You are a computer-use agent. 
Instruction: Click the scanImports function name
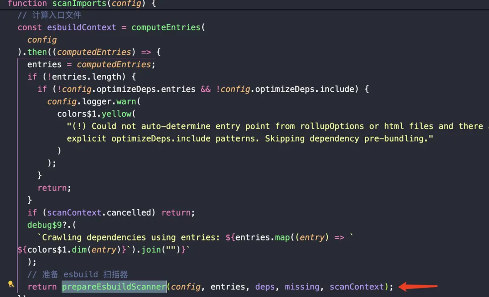coord(79,4)
